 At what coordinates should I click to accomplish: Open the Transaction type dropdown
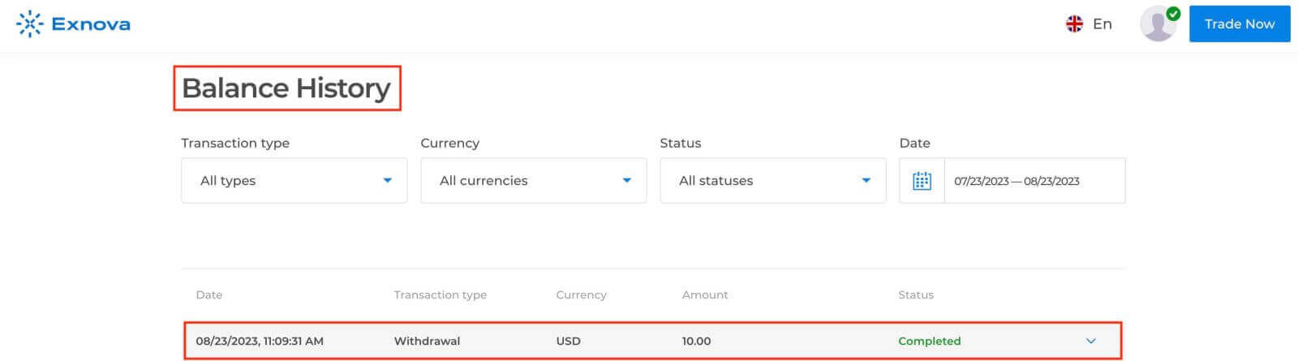click(x=294, y=181)
